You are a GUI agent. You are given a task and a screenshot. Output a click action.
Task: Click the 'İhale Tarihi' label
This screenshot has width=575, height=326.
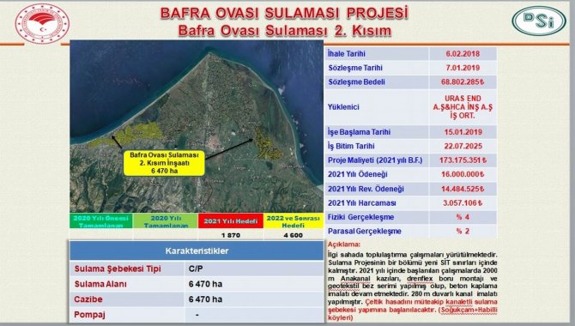point(346,53)
